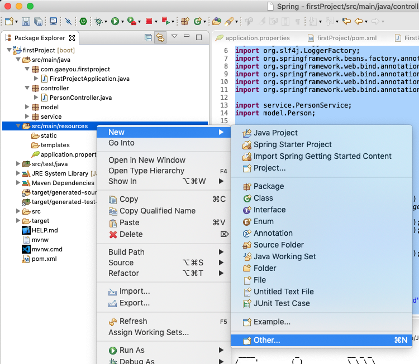
Task: Choose Refresh from context menu
Action: [x=163, y=321]
